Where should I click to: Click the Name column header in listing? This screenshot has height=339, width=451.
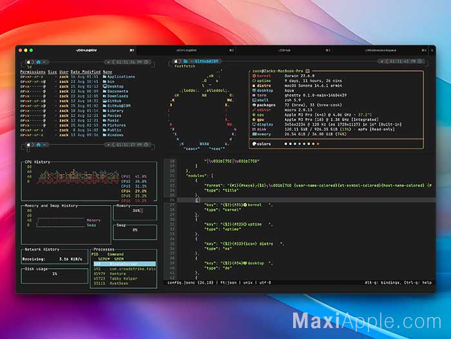[108, 72]
